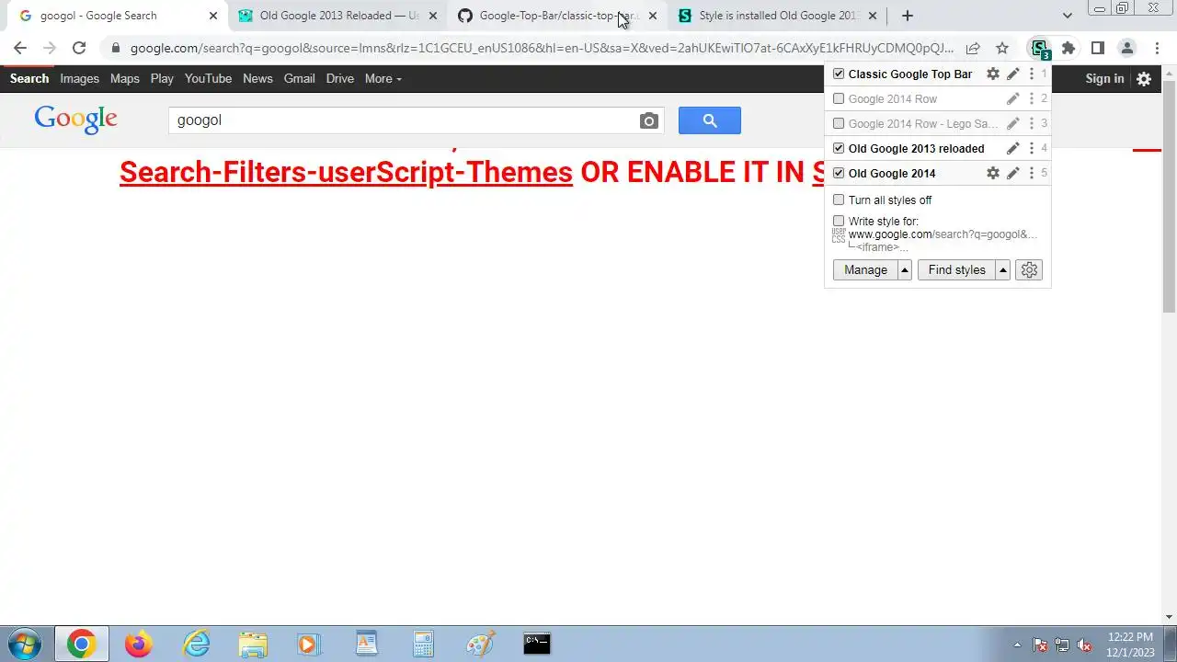This screenshot has width=1177, height=662.
Task: Disable the Old Google 2014 style
Action: pyautogui.click(x=839, y=173)
